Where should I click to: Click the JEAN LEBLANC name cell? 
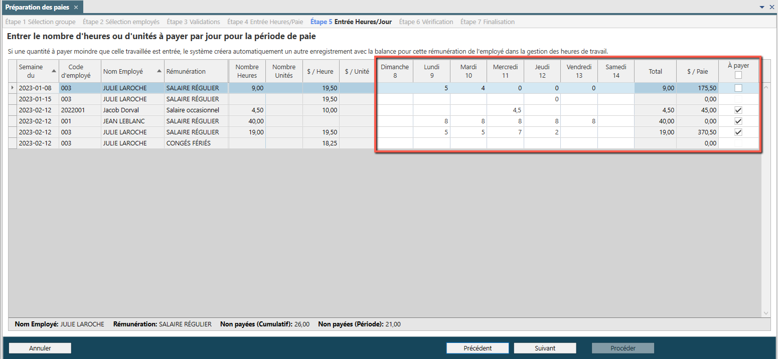pyautogui.click(x=132, y=121)
